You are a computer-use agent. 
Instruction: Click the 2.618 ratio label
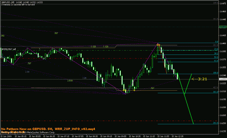[x=70, y=81]
